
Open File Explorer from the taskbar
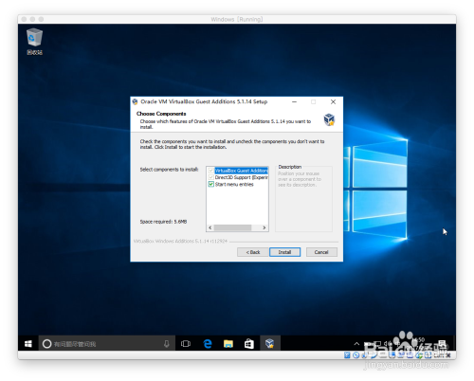point(228,343)
